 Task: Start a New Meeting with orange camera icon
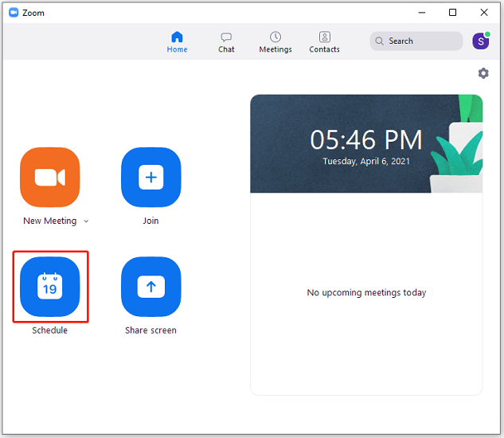50,178
